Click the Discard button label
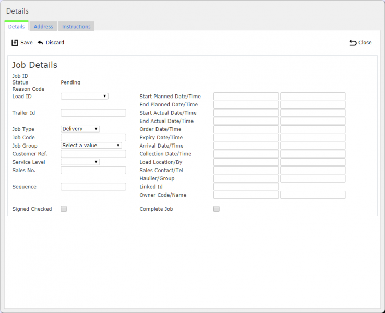This screenshot has height=313, width=385. click(55, 43)
